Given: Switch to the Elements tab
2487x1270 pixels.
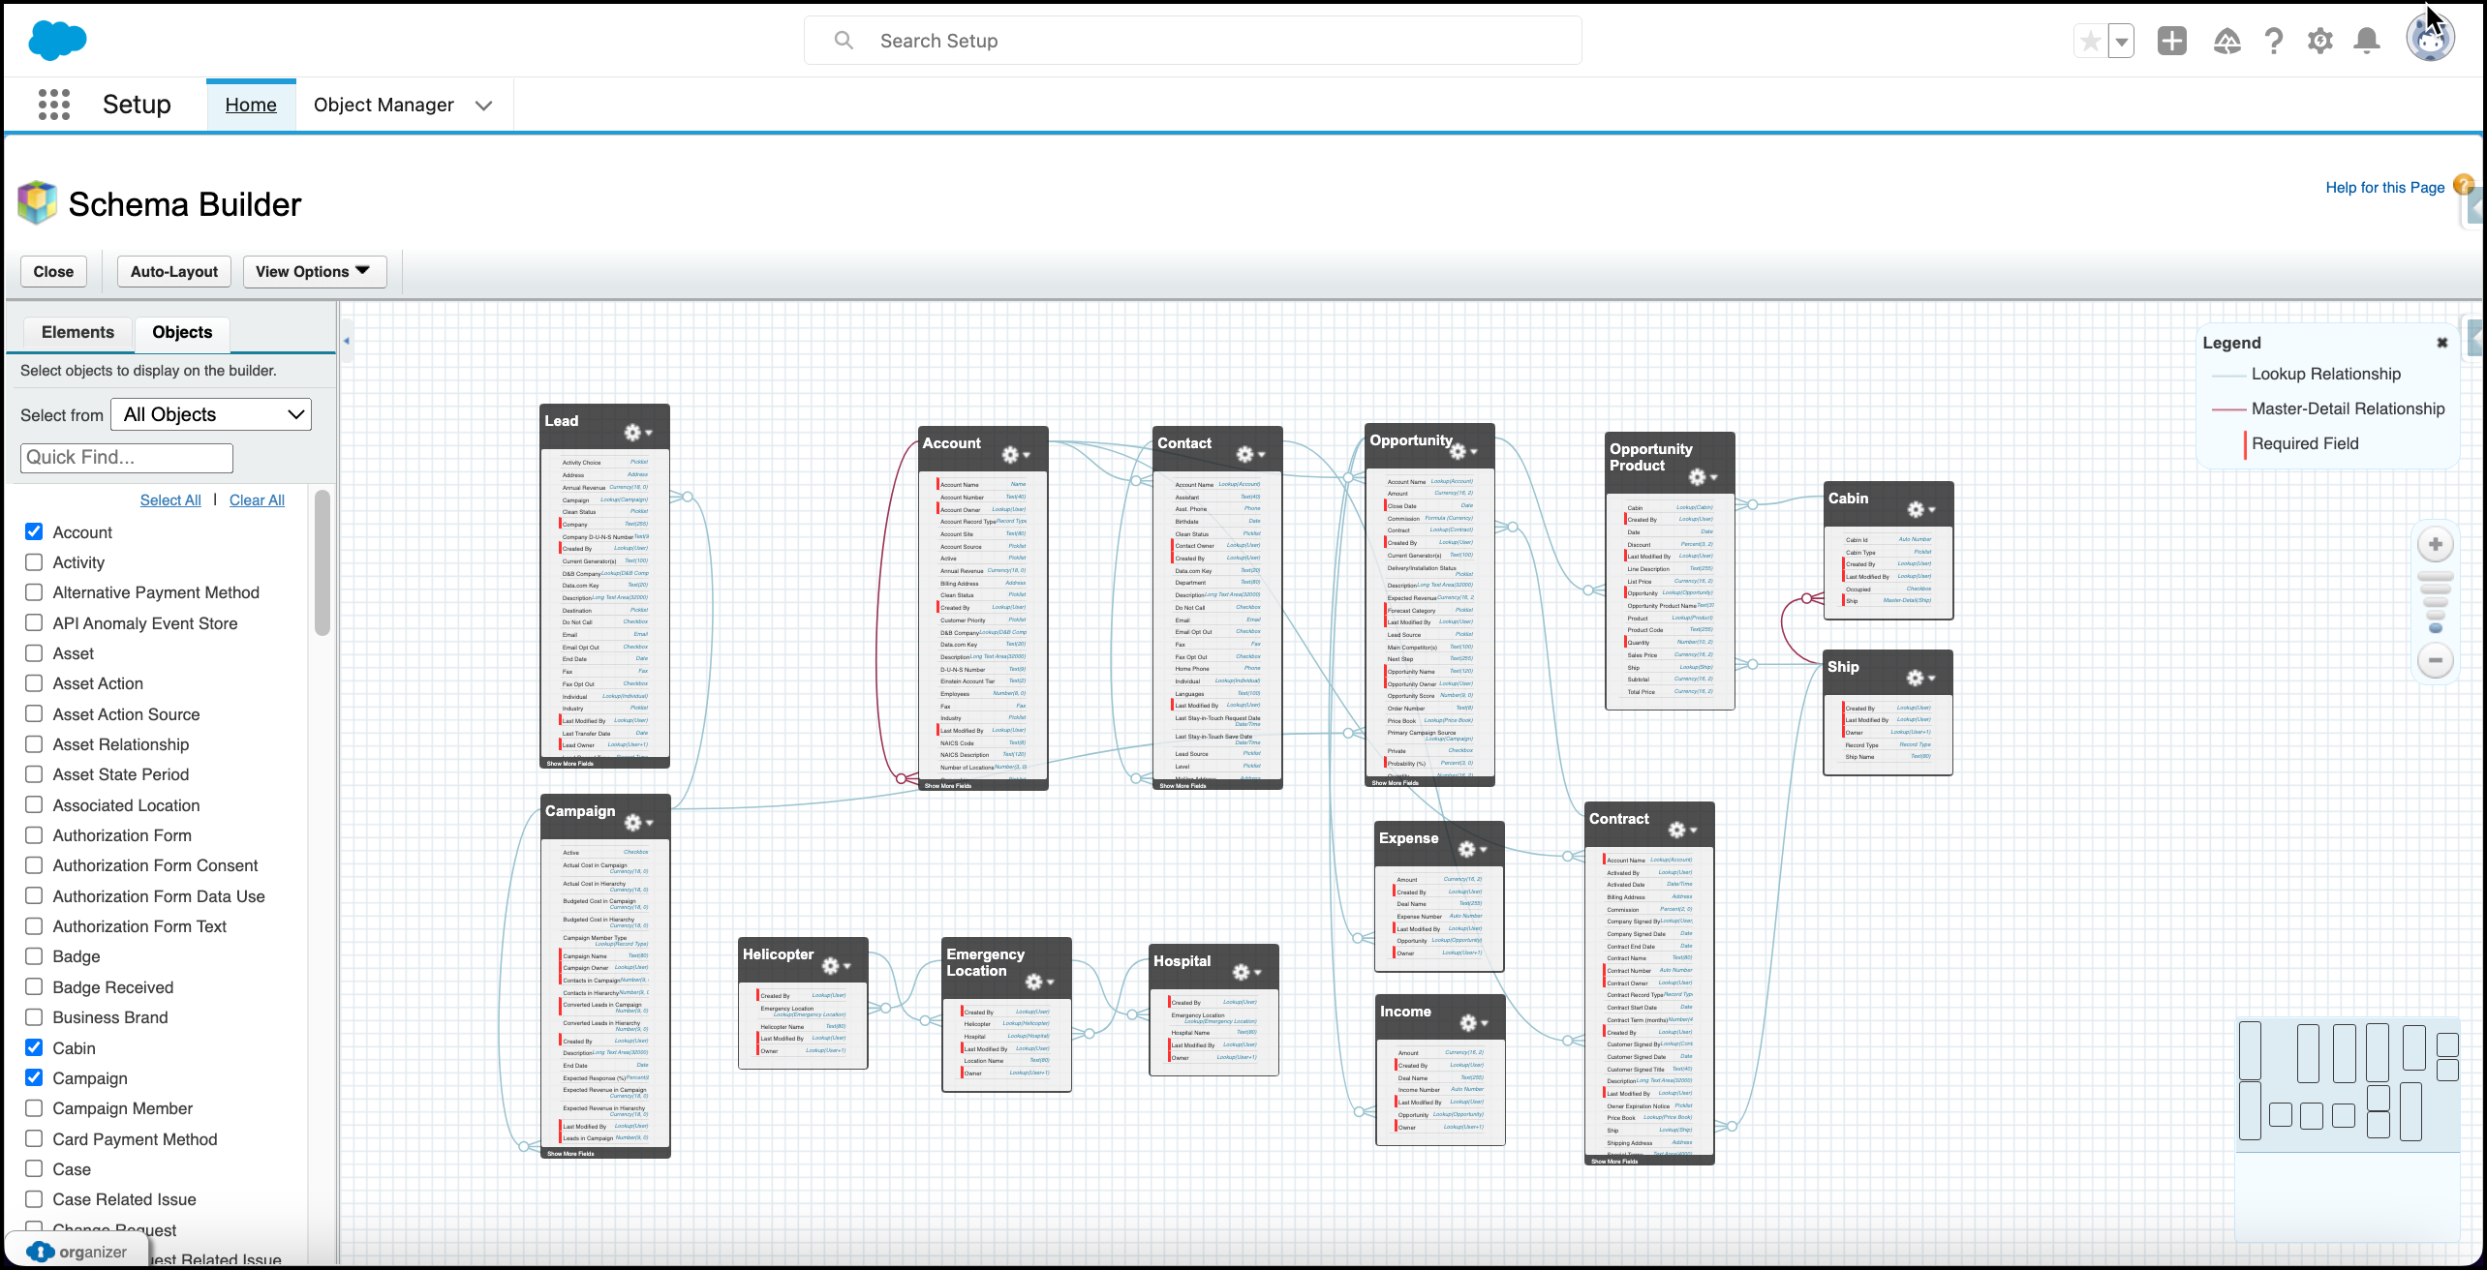Looking at the screenshot, I should (77, 332).
